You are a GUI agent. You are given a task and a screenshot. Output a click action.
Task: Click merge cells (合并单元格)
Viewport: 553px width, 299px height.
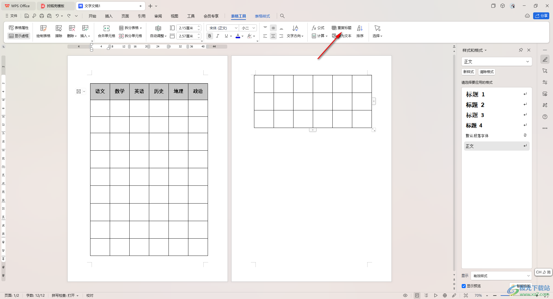pyautogui.click(x=107, y=32)
